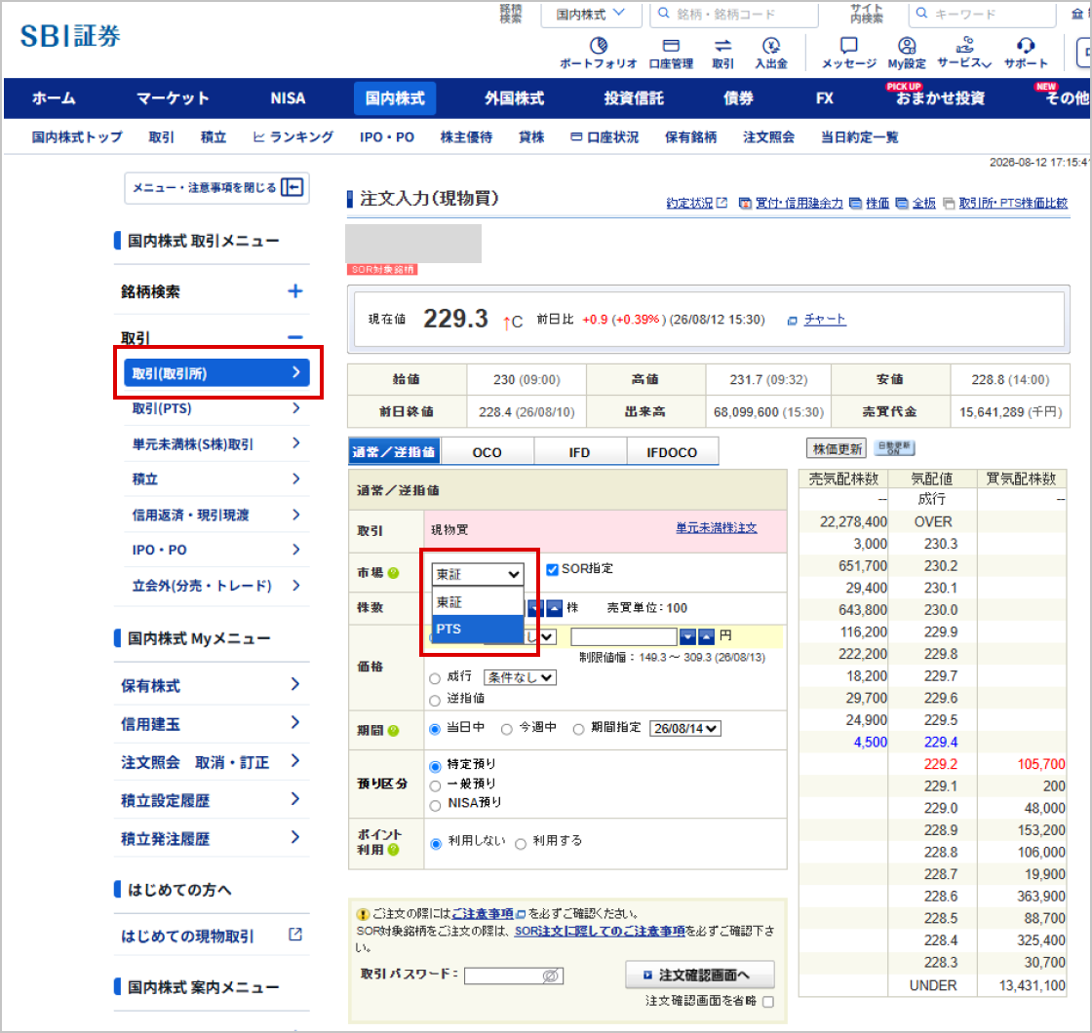
Task: Click the 株数 increase arrow button
Action: coord(555,608)
